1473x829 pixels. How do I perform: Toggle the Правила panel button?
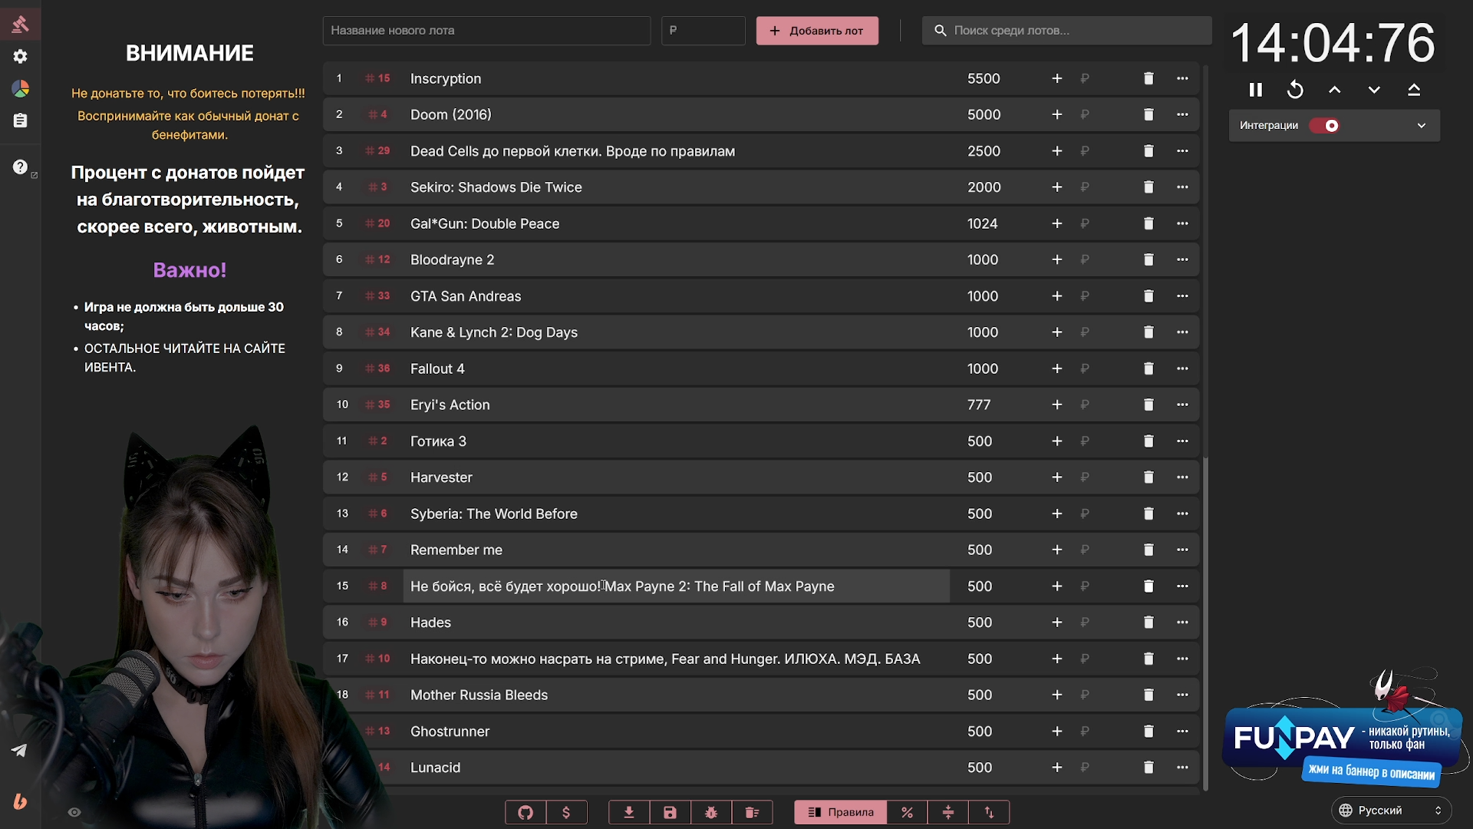click(x=841, y=812)
